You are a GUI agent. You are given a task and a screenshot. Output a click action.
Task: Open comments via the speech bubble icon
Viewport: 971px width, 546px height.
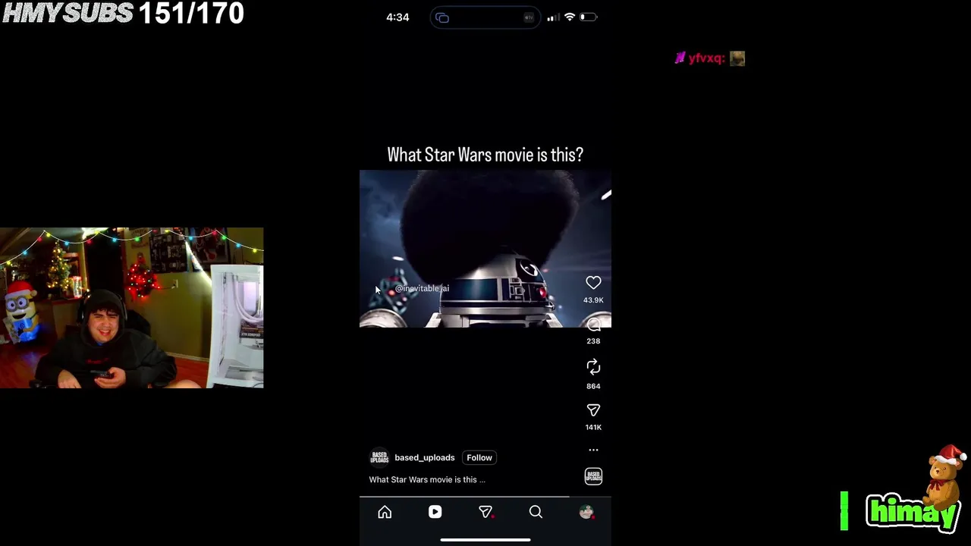[x=593, y=325]
